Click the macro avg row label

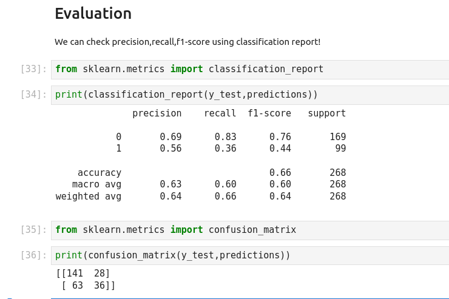click(x=96, y=184)
